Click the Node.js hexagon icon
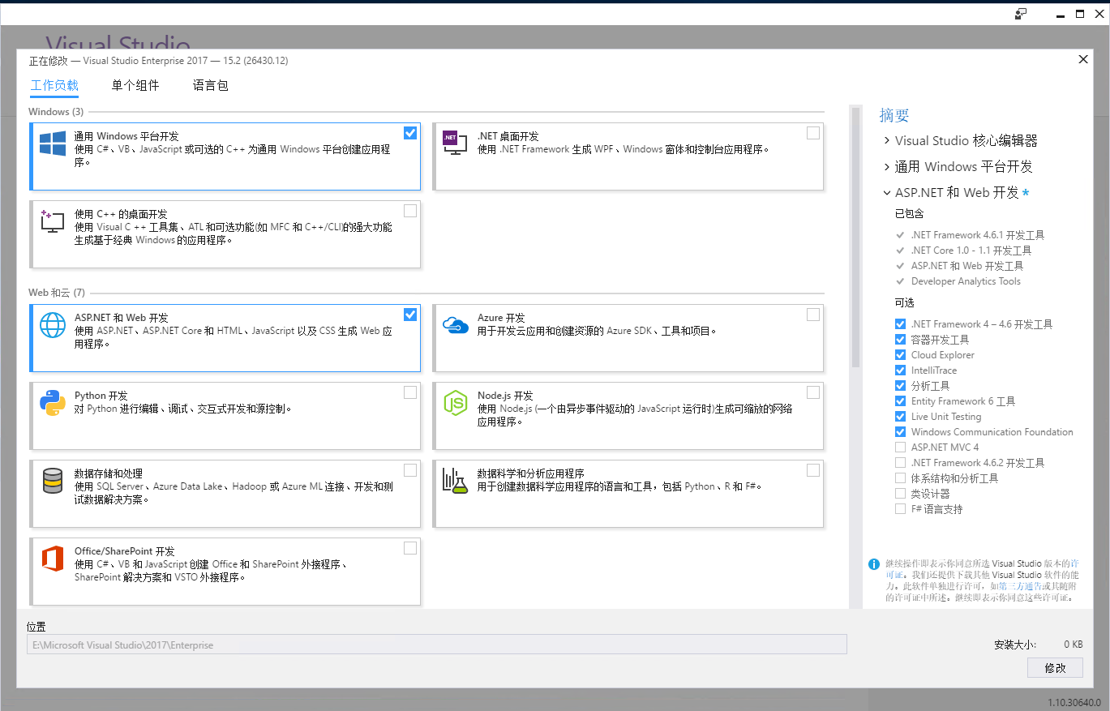The width and height of the screenshot is (1110, 711). (455, 403)
